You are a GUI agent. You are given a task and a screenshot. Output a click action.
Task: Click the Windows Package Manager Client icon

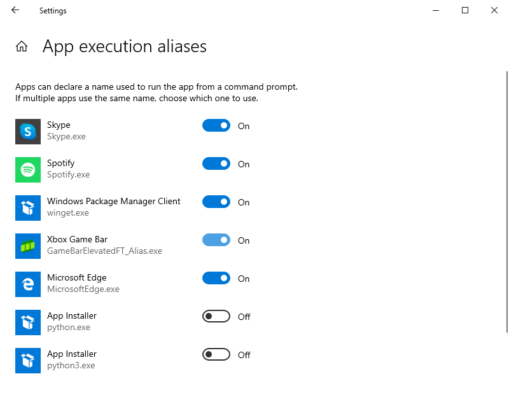[28, 208]
